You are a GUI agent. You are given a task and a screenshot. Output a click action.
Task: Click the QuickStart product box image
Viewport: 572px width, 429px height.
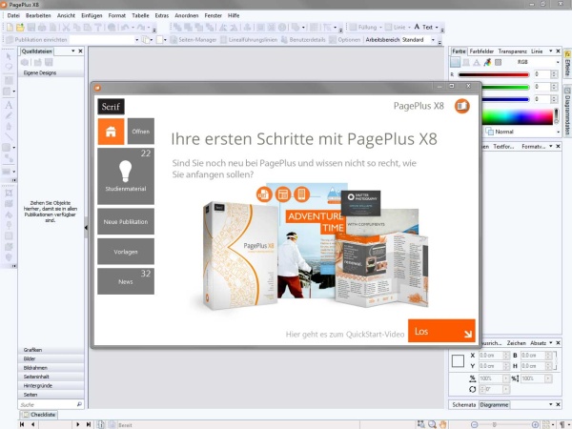point(238,255)
